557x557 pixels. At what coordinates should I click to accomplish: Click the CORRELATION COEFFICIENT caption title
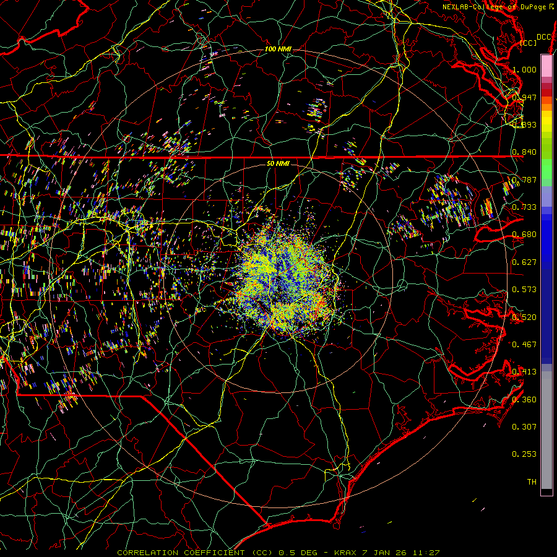point(181,553)
